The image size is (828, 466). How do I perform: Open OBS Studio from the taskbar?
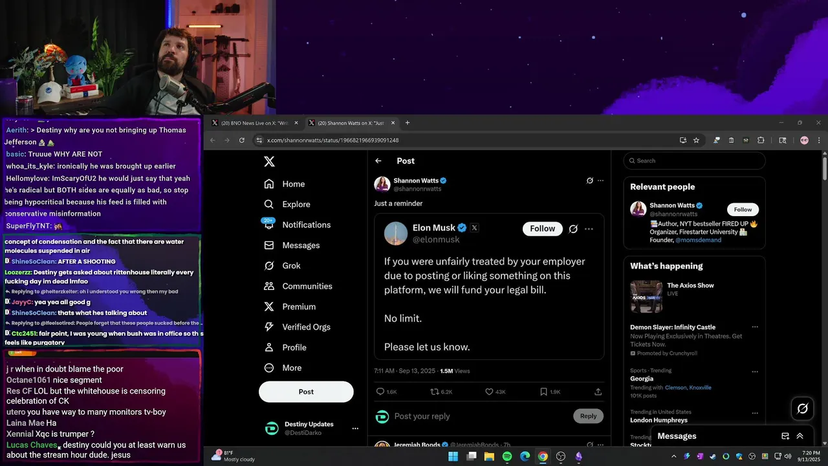pos(561,456)
